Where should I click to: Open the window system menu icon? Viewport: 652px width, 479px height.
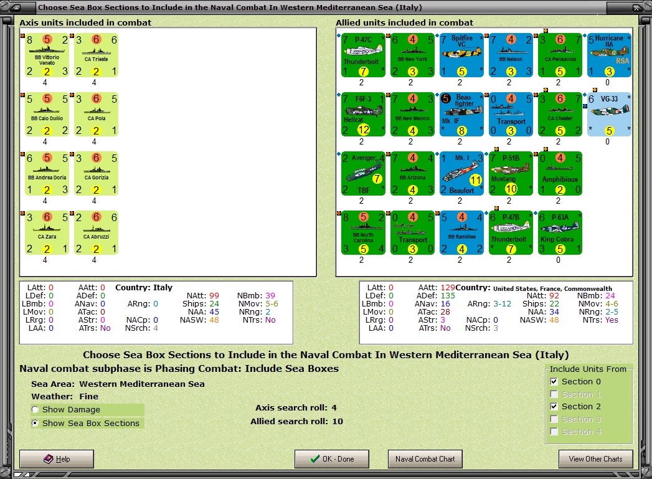(x=15, y=7)
